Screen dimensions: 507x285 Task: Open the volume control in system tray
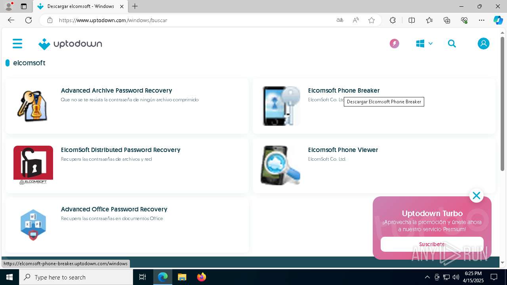(x=456, y=277)
